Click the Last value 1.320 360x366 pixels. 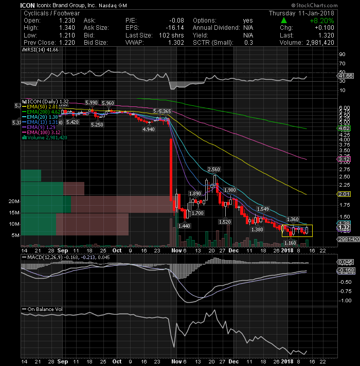326,35
